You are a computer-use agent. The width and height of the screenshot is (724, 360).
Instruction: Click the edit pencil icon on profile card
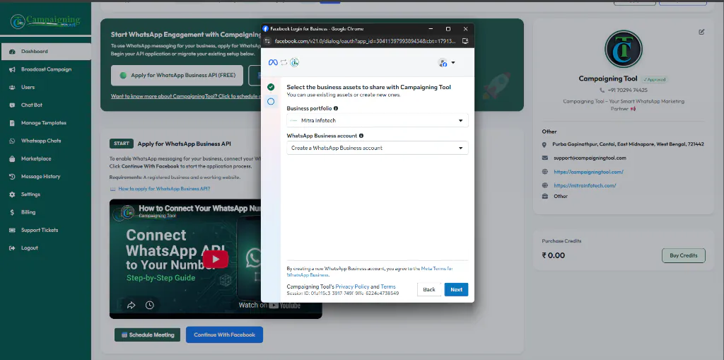(701, 32)
